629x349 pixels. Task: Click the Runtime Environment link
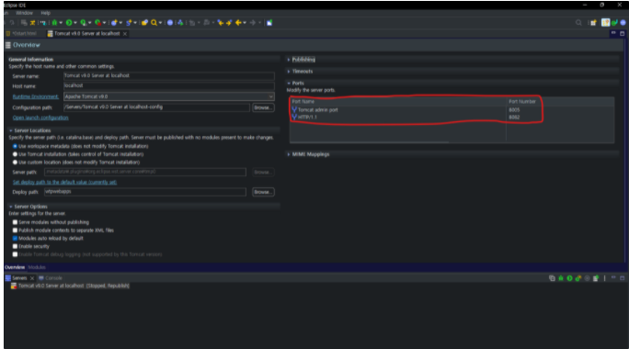pos(35,96)
